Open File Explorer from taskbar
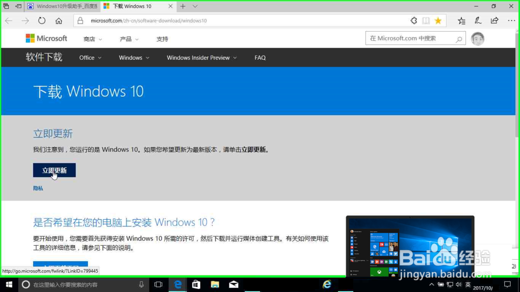The height and width of the screenshot is (292, 520). click(x=215, y=284)
